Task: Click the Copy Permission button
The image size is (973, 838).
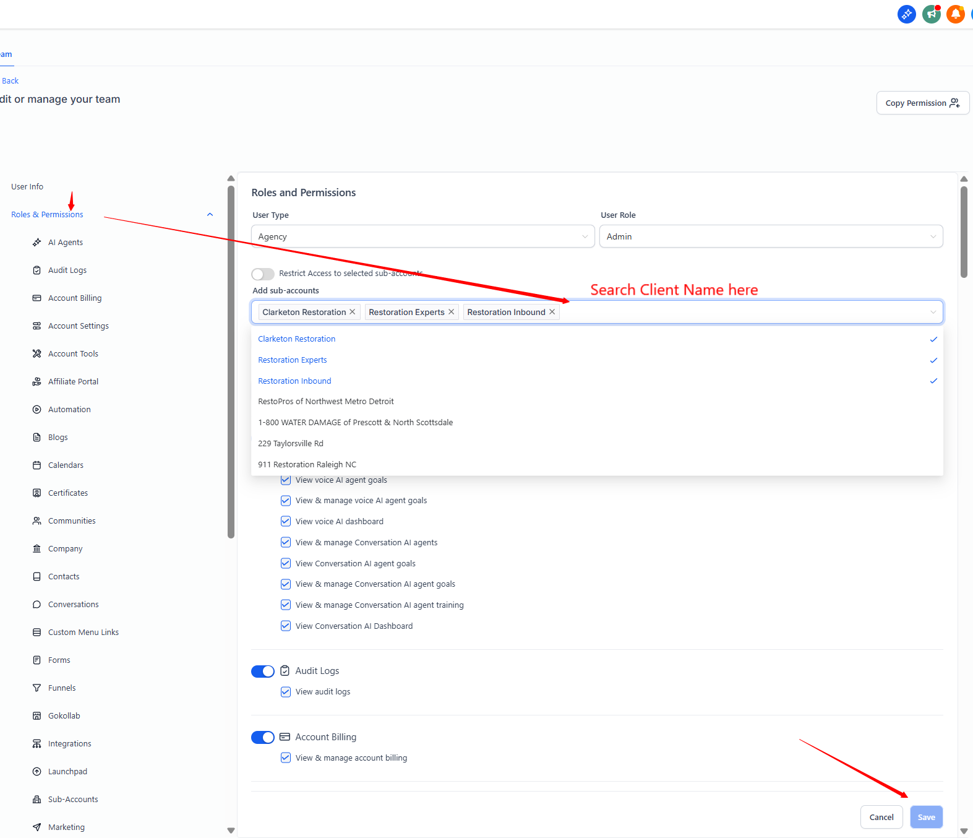Action: [x=922, y=103]
